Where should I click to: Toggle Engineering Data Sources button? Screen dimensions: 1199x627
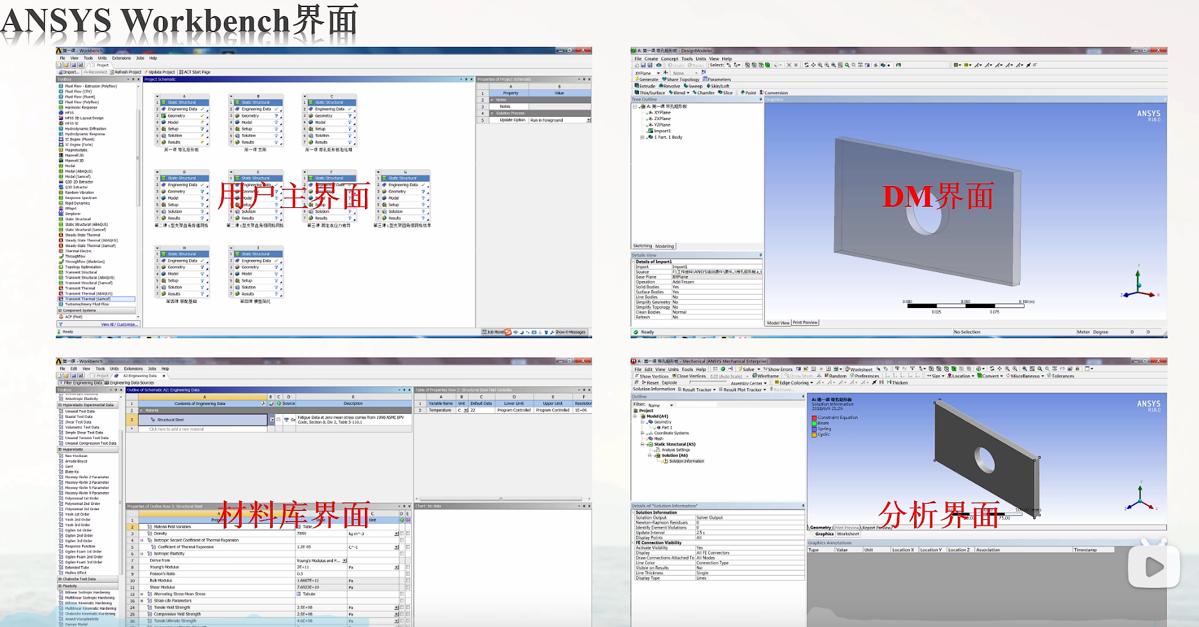pyautogui.click(x=130, y=382)
